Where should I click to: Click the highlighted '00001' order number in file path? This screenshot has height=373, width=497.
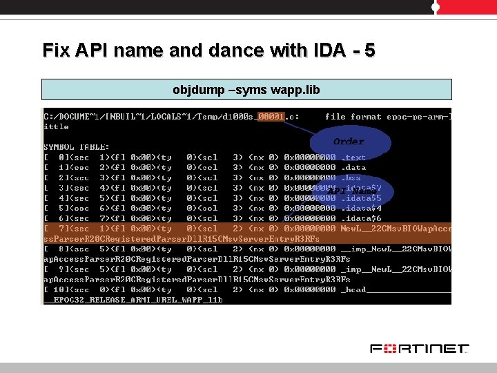point(271,117)
